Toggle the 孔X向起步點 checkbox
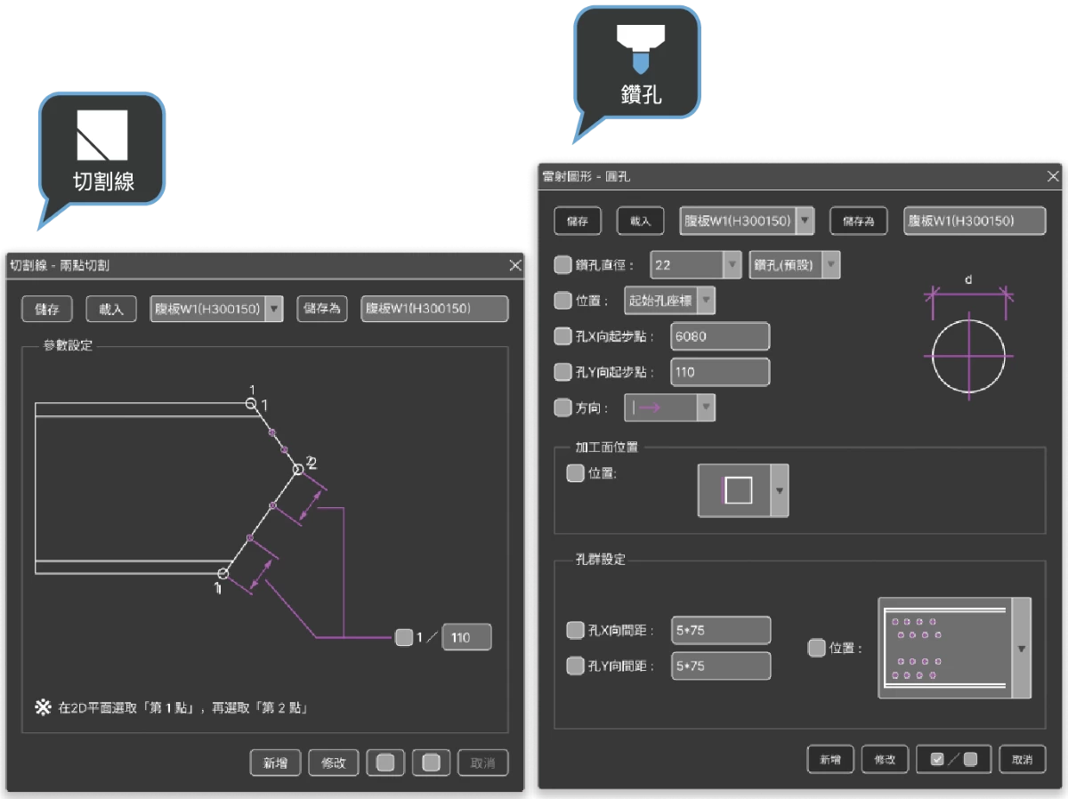 tap(562, 336)
